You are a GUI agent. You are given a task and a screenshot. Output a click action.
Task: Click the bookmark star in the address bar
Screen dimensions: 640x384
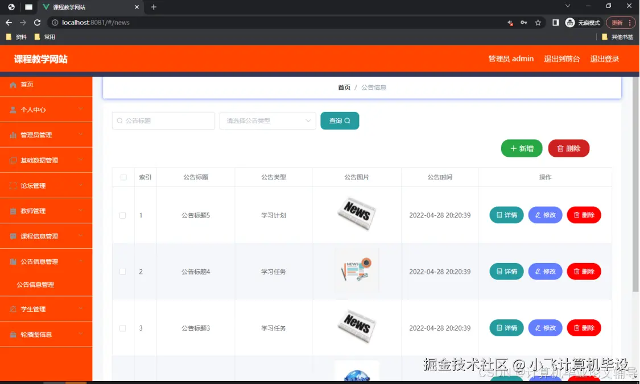tap(538, 23)
